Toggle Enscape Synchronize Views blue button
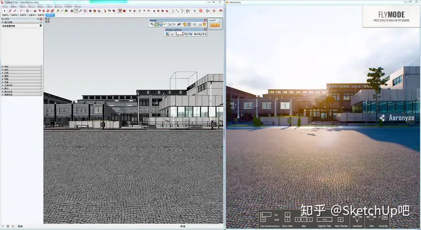 [x=161, y=25]
